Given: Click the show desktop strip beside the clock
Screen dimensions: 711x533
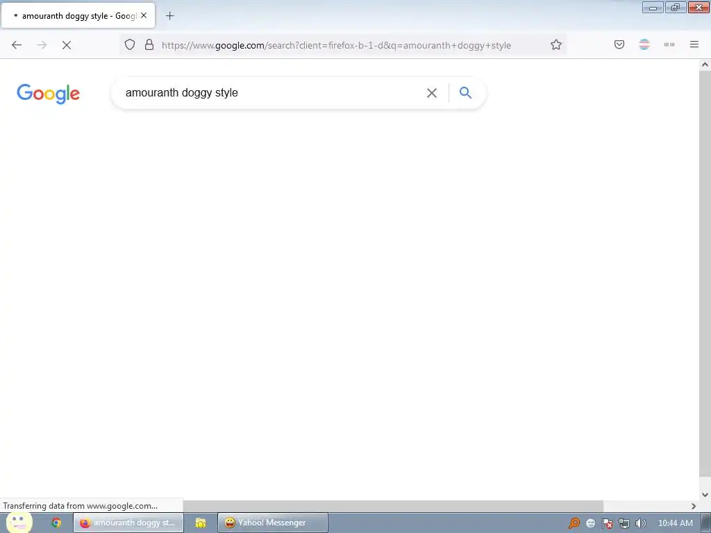Looking at the screenshot, I should [706, 523].
